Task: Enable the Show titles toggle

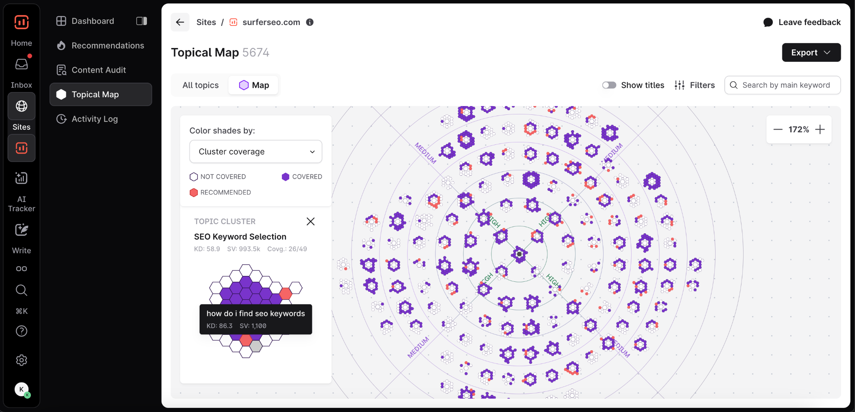Action: point(609,85)
